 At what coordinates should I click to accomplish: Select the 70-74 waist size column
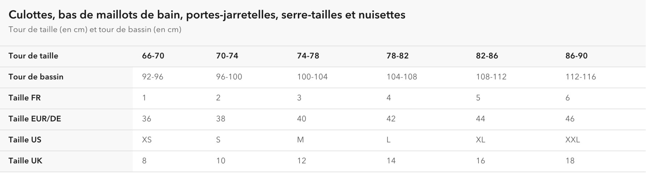pyautogui.click(x=227, y=56)
